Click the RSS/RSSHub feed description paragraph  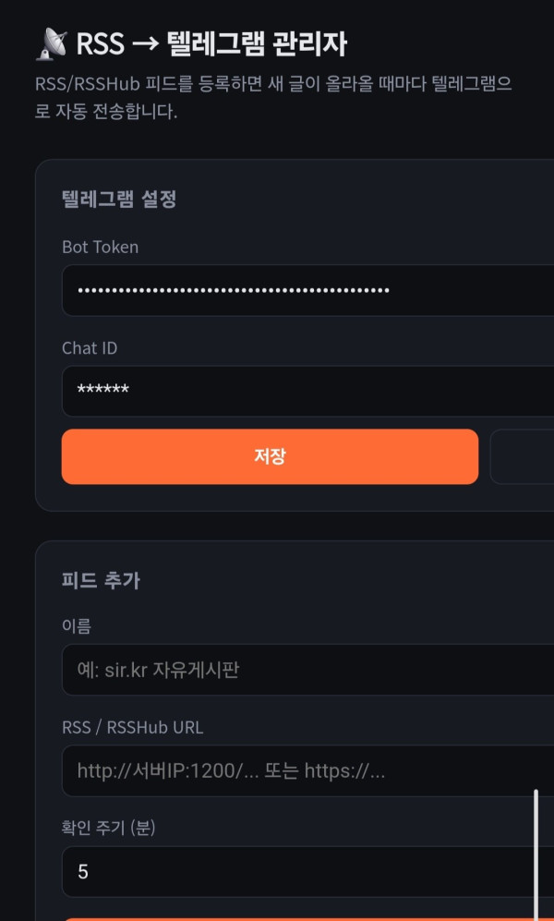pos(273,98)
